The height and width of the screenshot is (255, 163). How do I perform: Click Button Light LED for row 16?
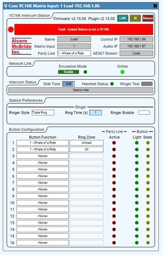137,243
